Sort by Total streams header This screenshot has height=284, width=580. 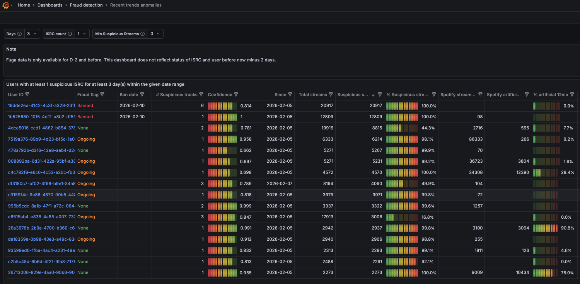[x=313, y=95]
